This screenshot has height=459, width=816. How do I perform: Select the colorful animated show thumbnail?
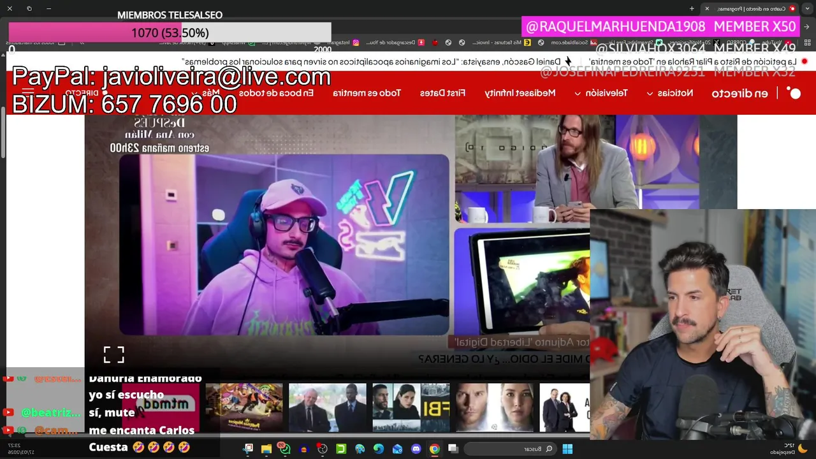[244, 407]
